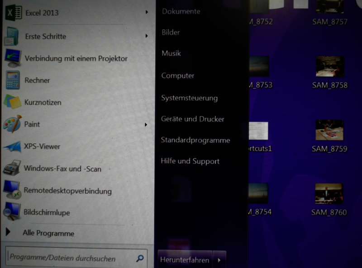Open Dokumente from Start menu
Viewport: 362px width, 268px height.
click(181, 11)
